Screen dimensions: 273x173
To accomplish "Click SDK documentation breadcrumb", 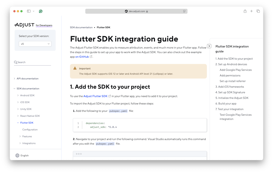I will point(81,27).
